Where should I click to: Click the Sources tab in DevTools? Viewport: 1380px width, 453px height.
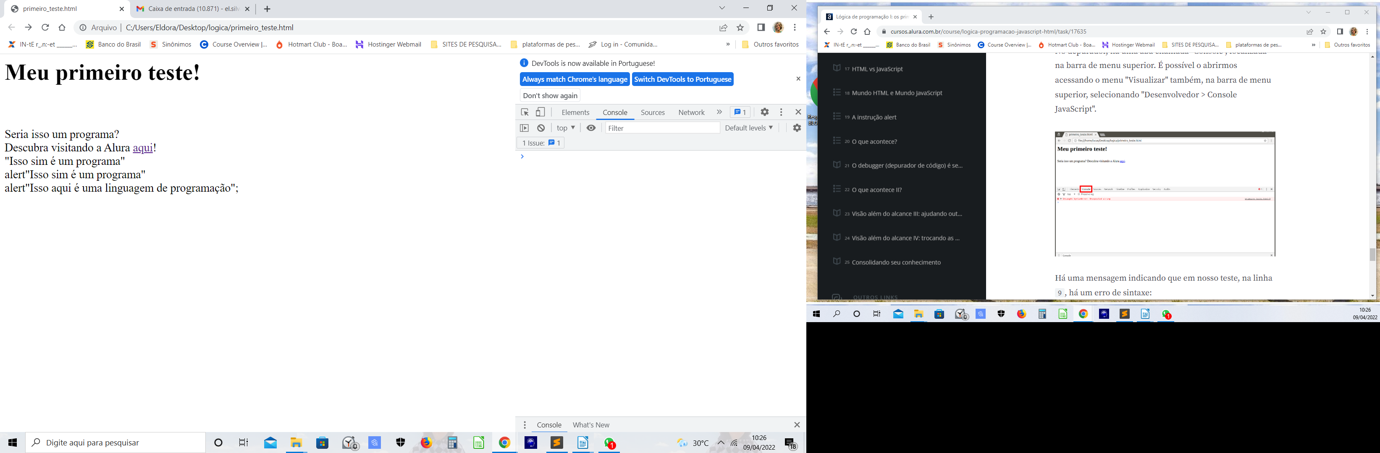click(652, 112)
